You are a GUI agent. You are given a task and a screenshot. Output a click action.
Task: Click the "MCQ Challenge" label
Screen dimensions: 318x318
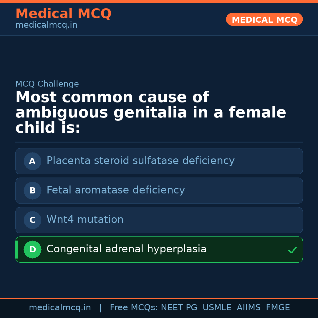pos(47,84)
